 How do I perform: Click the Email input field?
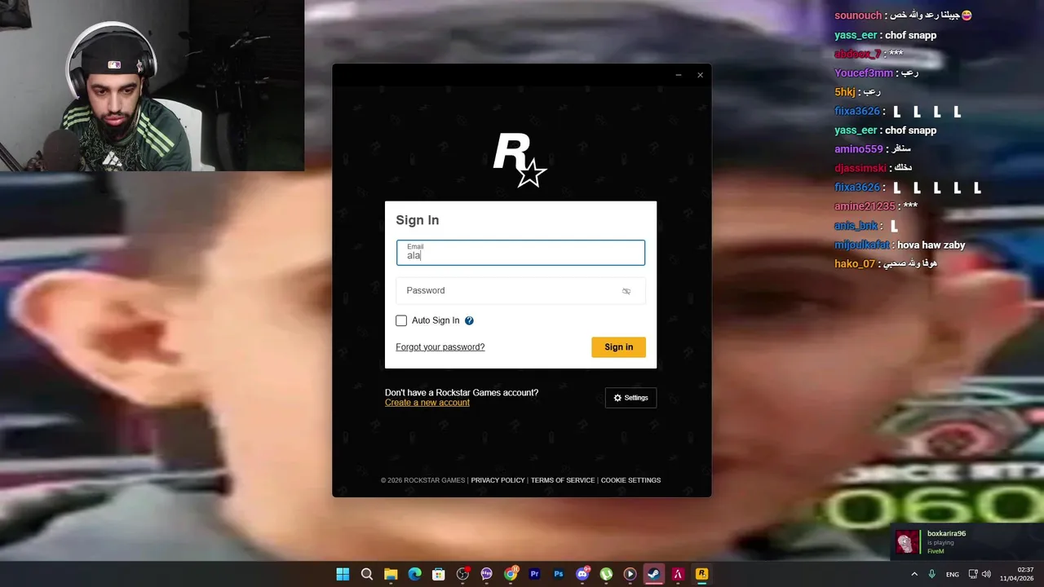tap(520, 253)
